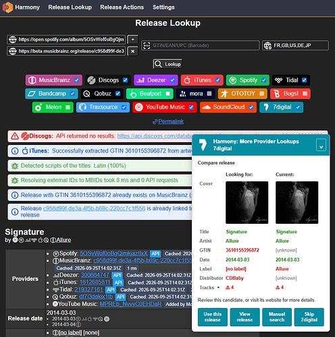Screen dimensions: 335x337
Task: Click the Looking for cover thumbnail
Action: pos(247,202)
